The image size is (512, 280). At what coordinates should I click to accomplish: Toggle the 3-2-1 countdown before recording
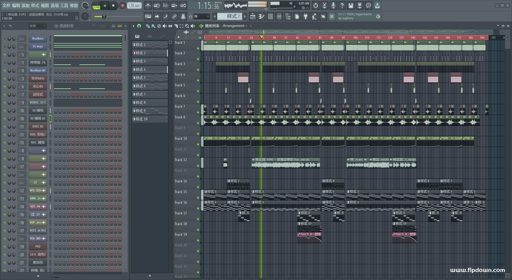pyautogui.click(x=165, y=5)
